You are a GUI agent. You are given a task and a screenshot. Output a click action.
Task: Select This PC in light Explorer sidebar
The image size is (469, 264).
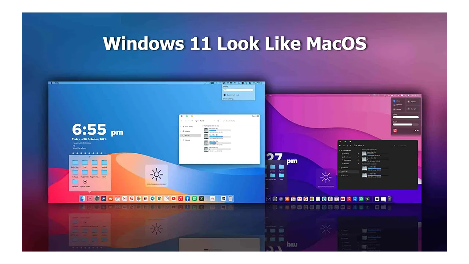(190, 136)
